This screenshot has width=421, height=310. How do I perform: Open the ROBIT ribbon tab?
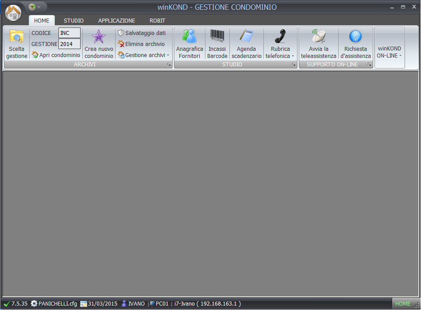[157, 21]
